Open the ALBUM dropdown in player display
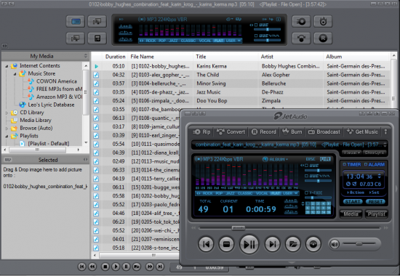Viewport: 400px width, 276px height. 276,159
